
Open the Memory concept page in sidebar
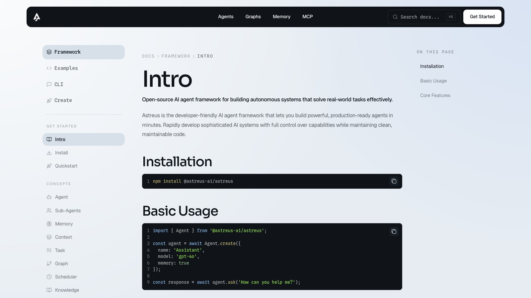point(84,224)
